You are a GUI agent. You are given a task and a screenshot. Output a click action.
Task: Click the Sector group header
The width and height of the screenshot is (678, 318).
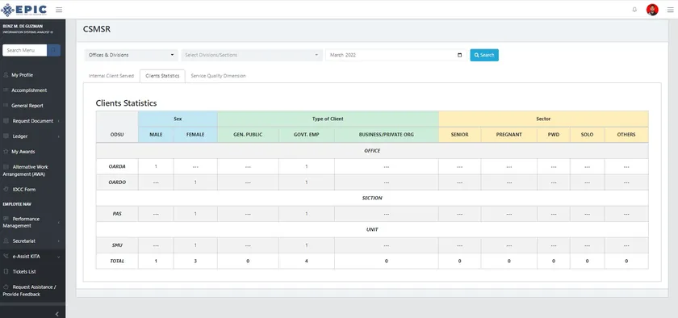click(x=543, y=119)
